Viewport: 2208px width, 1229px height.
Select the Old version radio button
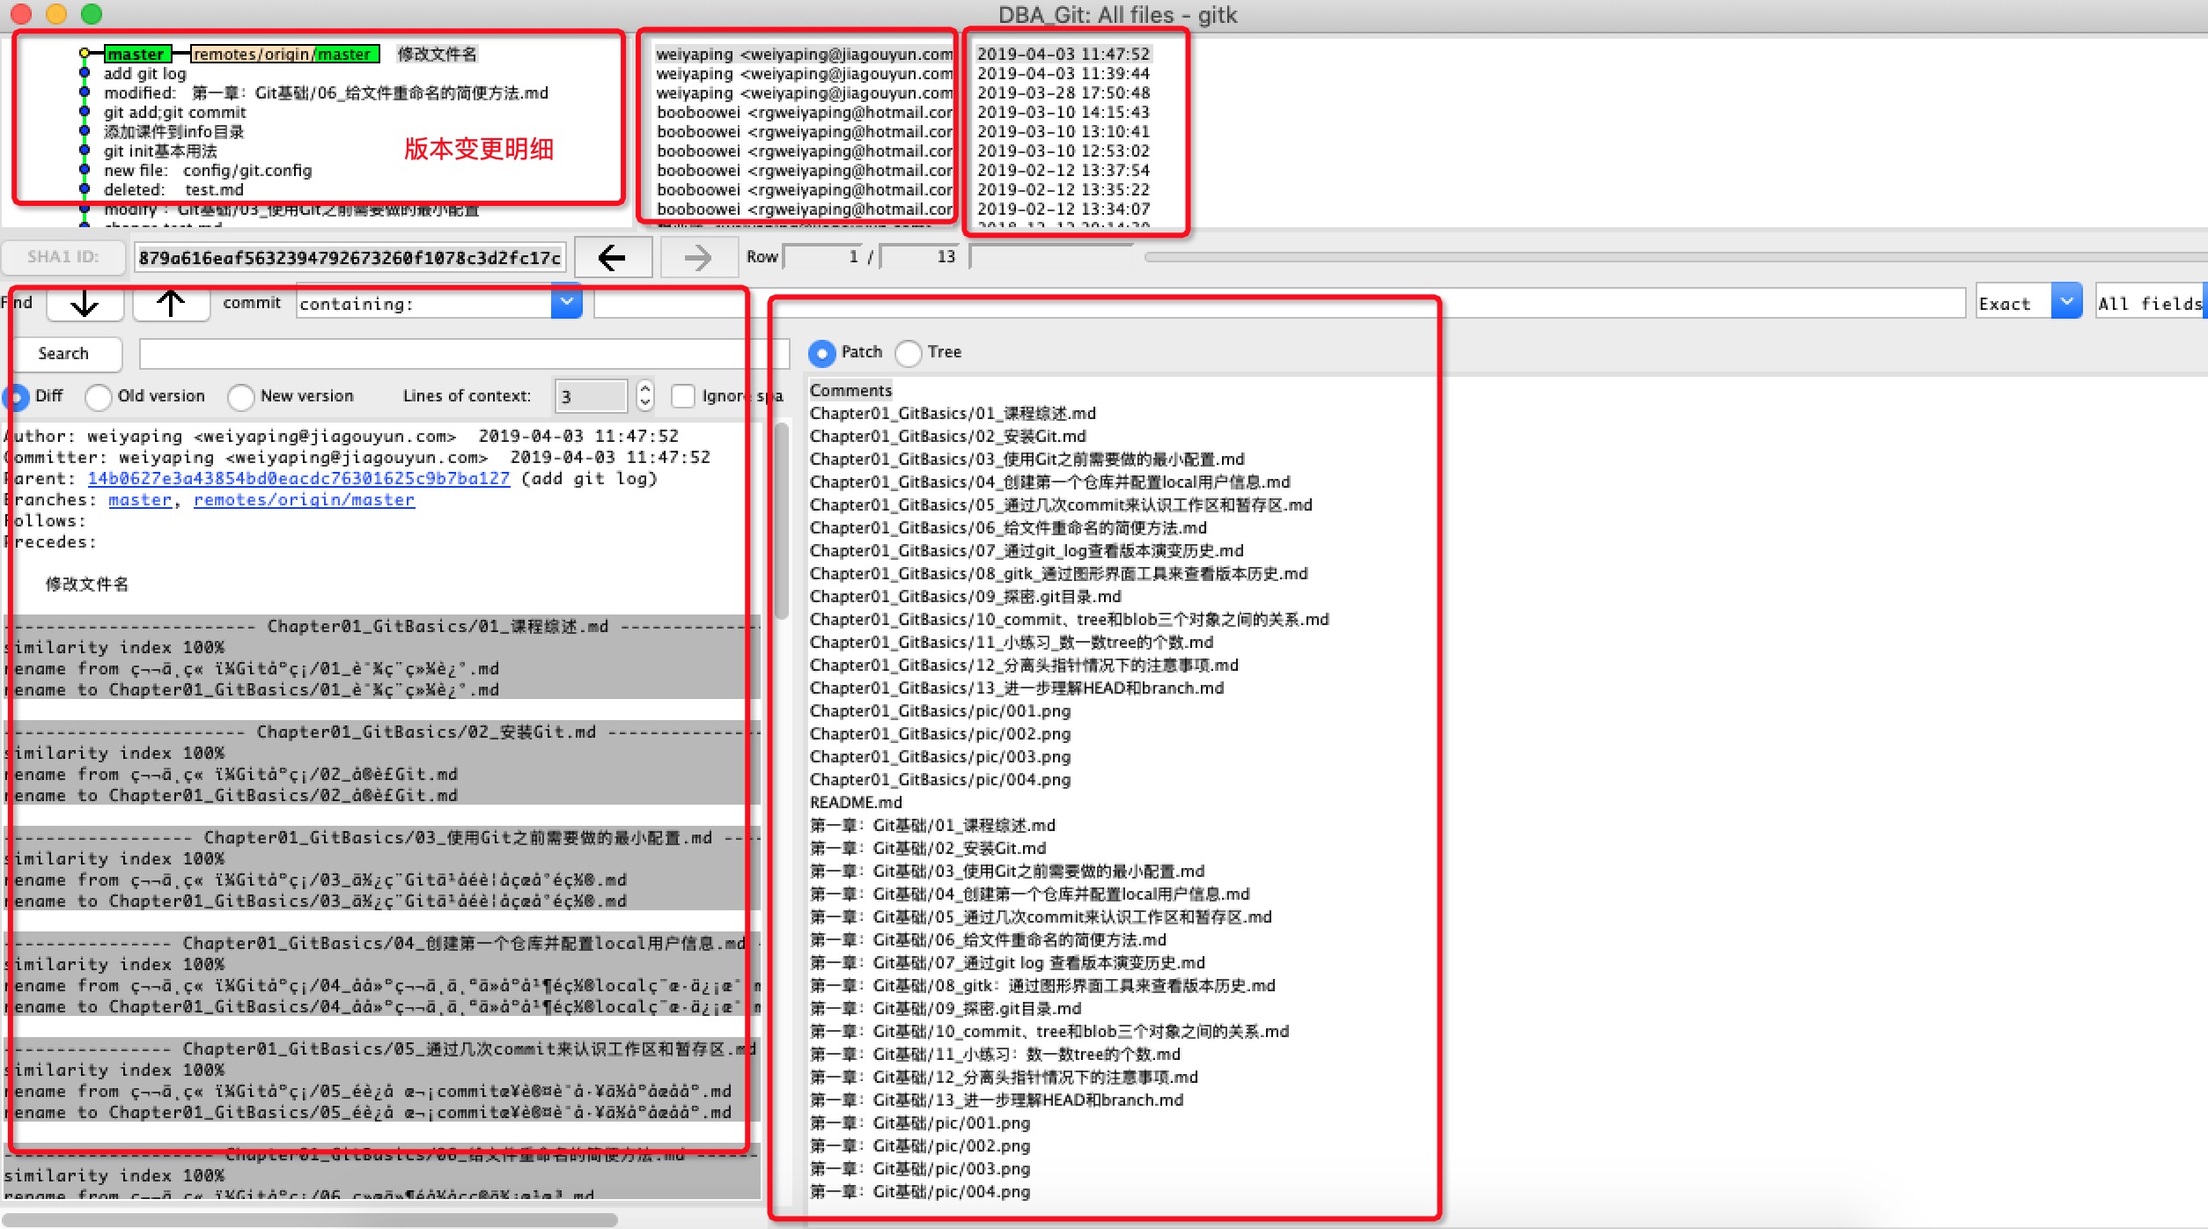pos(99,397)
